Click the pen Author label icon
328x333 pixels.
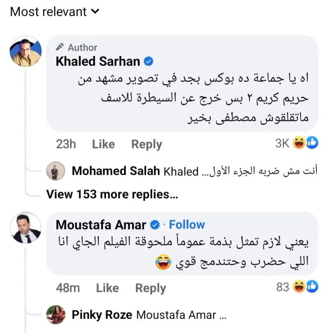point(60,48)
